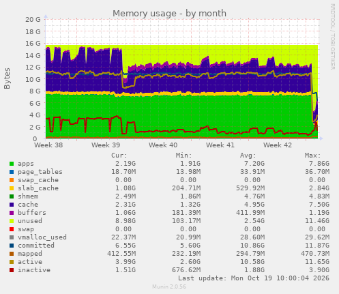Click the mapped brown legend swatch
Screen dimensions: 339x294
12,254
